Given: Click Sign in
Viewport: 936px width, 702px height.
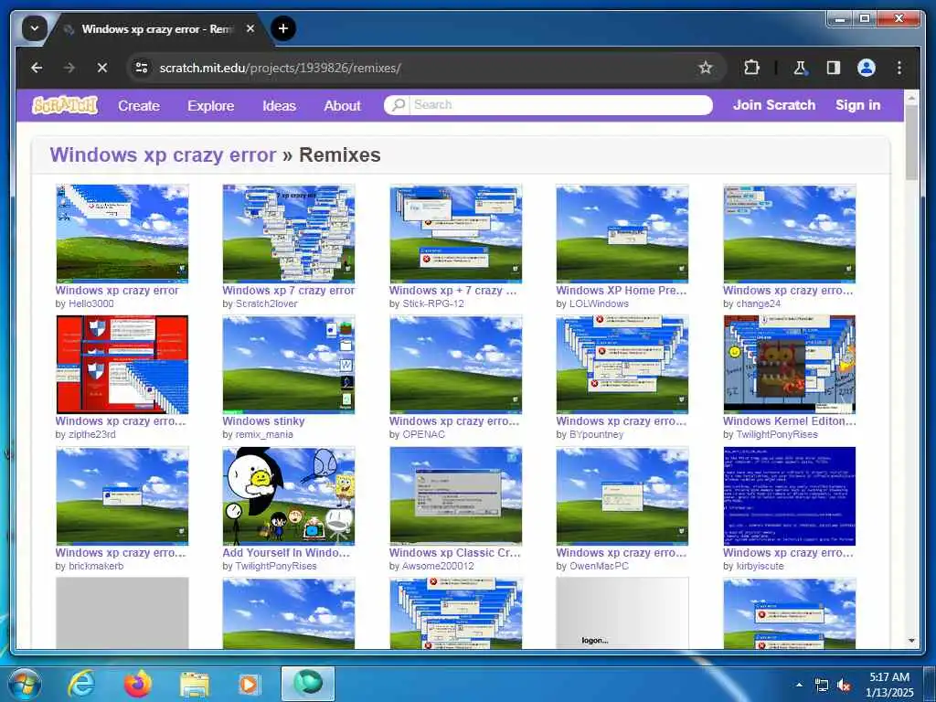Looking at the screenshot, I should click(x=857, y=105).
